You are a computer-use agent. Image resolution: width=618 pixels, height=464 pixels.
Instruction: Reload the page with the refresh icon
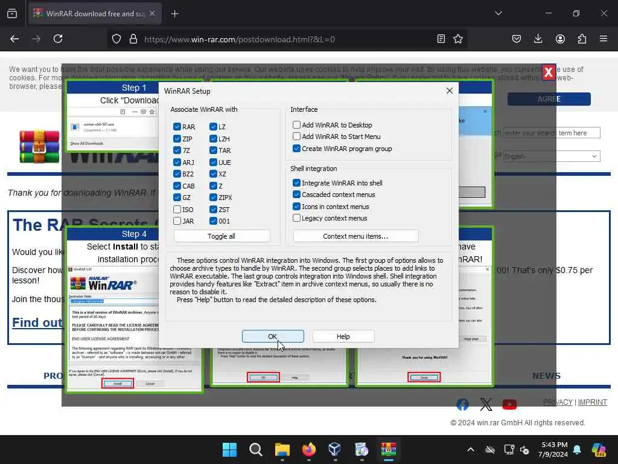click(58, 39)
